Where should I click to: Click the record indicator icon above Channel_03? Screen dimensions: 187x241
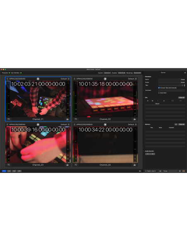coord(38,125)
